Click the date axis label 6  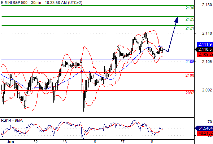click(95, 142)
